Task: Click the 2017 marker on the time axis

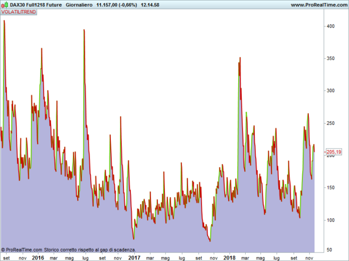Action: (x=134, y=257)
